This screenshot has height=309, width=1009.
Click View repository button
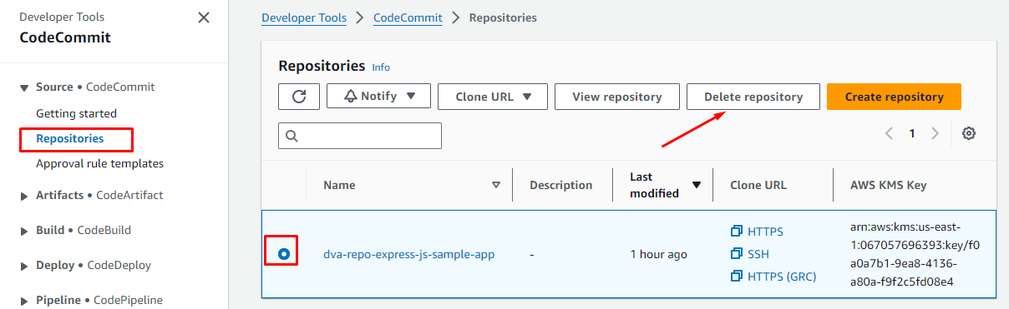point(617,97)
